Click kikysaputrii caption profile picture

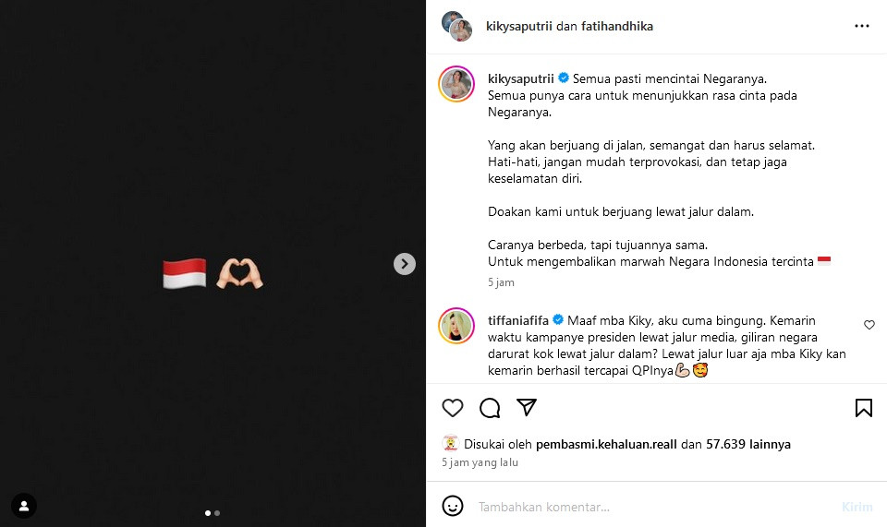456,84
